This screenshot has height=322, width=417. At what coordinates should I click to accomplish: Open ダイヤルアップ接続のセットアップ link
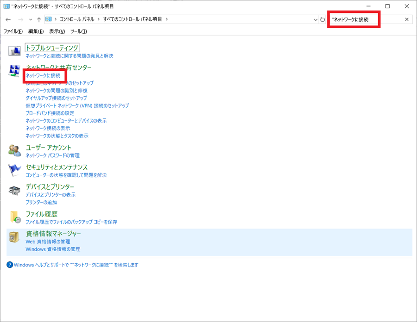pos(56,98)
